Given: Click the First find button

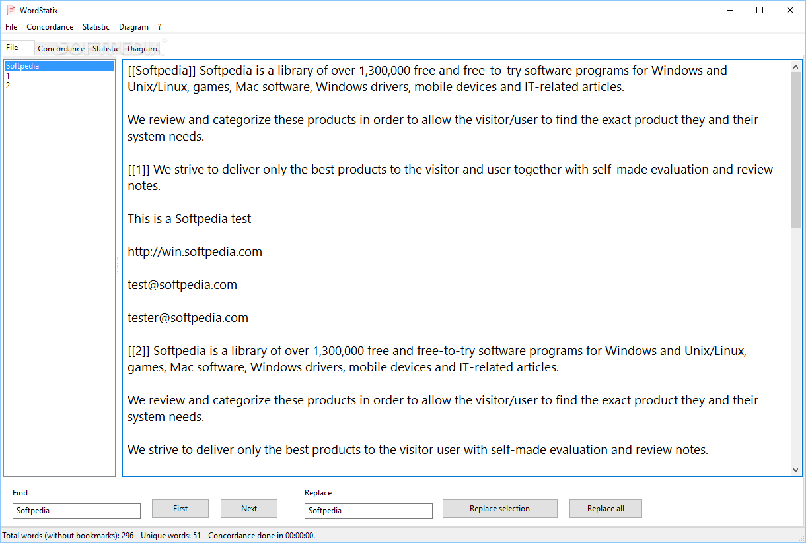Looking at the screenshot, I should click(180, 509).
